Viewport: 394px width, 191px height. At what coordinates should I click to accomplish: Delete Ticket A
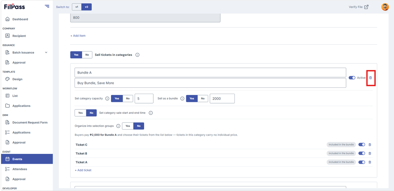[x=370, y=162]
